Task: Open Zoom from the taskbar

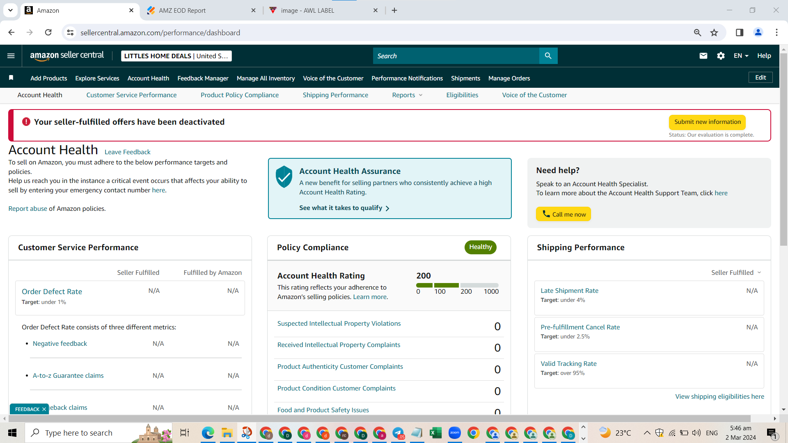Action: (x=454, y=433)
